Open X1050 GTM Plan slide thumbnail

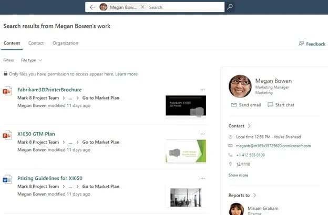(186, 151)
